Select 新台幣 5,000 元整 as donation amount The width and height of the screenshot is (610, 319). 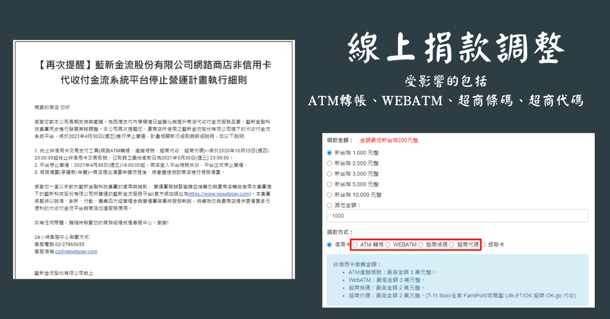[330, 184]
